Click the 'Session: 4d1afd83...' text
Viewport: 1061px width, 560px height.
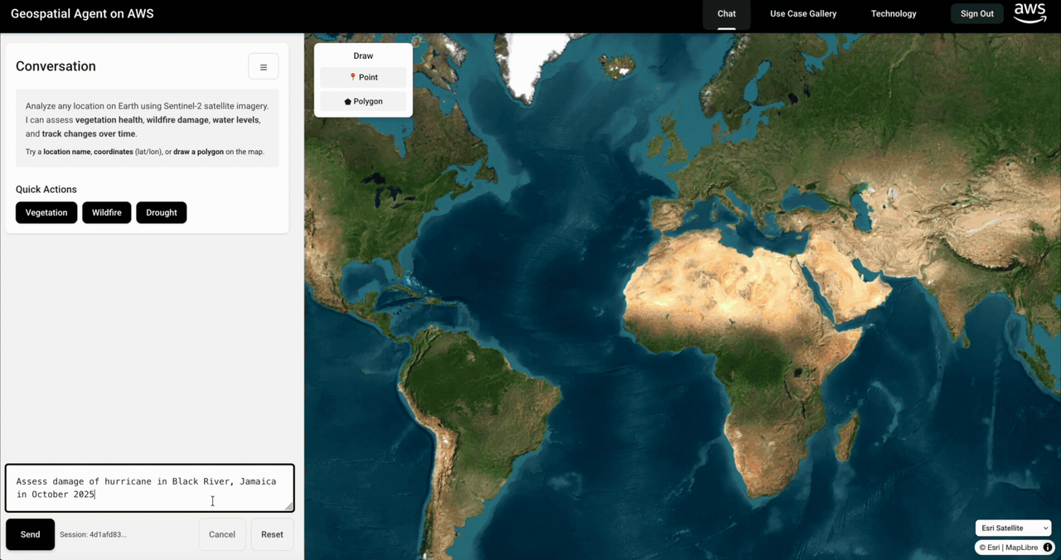coord(93,534)
